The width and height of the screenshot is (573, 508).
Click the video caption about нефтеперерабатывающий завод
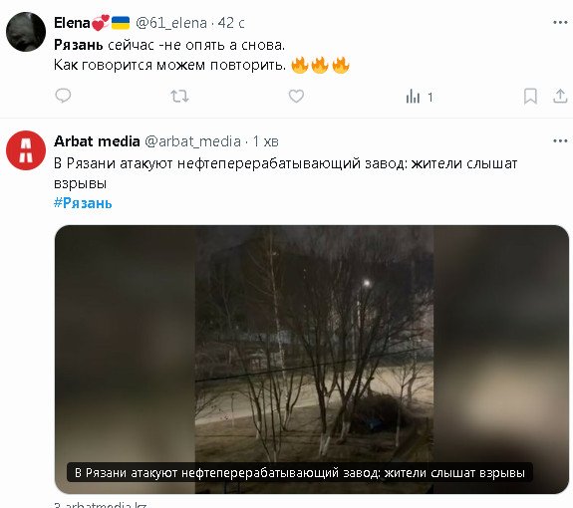[x=300, y=472]
